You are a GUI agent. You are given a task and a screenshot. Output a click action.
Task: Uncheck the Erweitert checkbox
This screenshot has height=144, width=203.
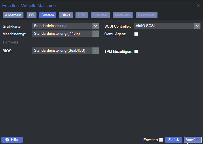point(161,140)
